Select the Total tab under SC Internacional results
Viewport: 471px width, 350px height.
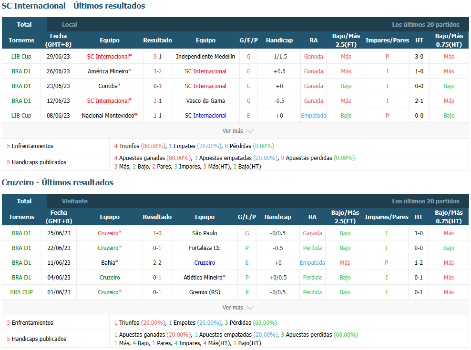click(24, 25)
